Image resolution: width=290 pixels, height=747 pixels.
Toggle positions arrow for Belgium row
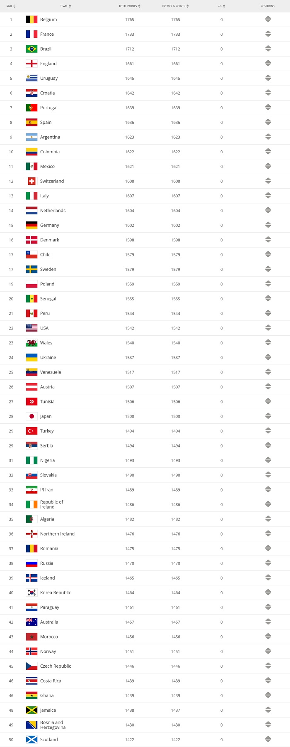click(268, 20)
